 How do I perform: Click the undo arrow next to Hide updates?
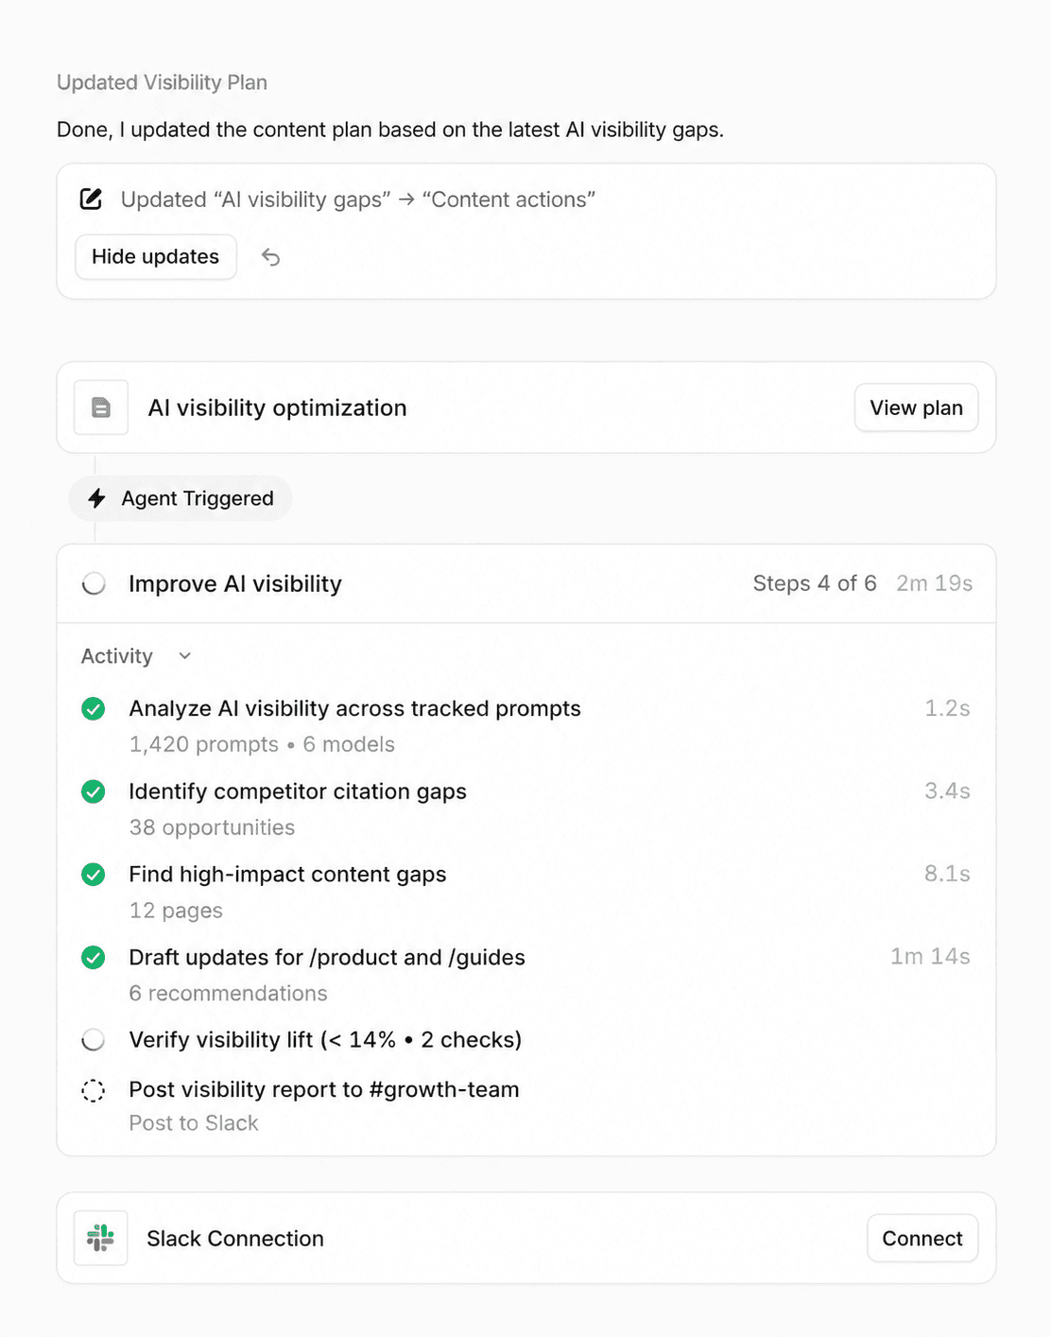tap(270, 257)
